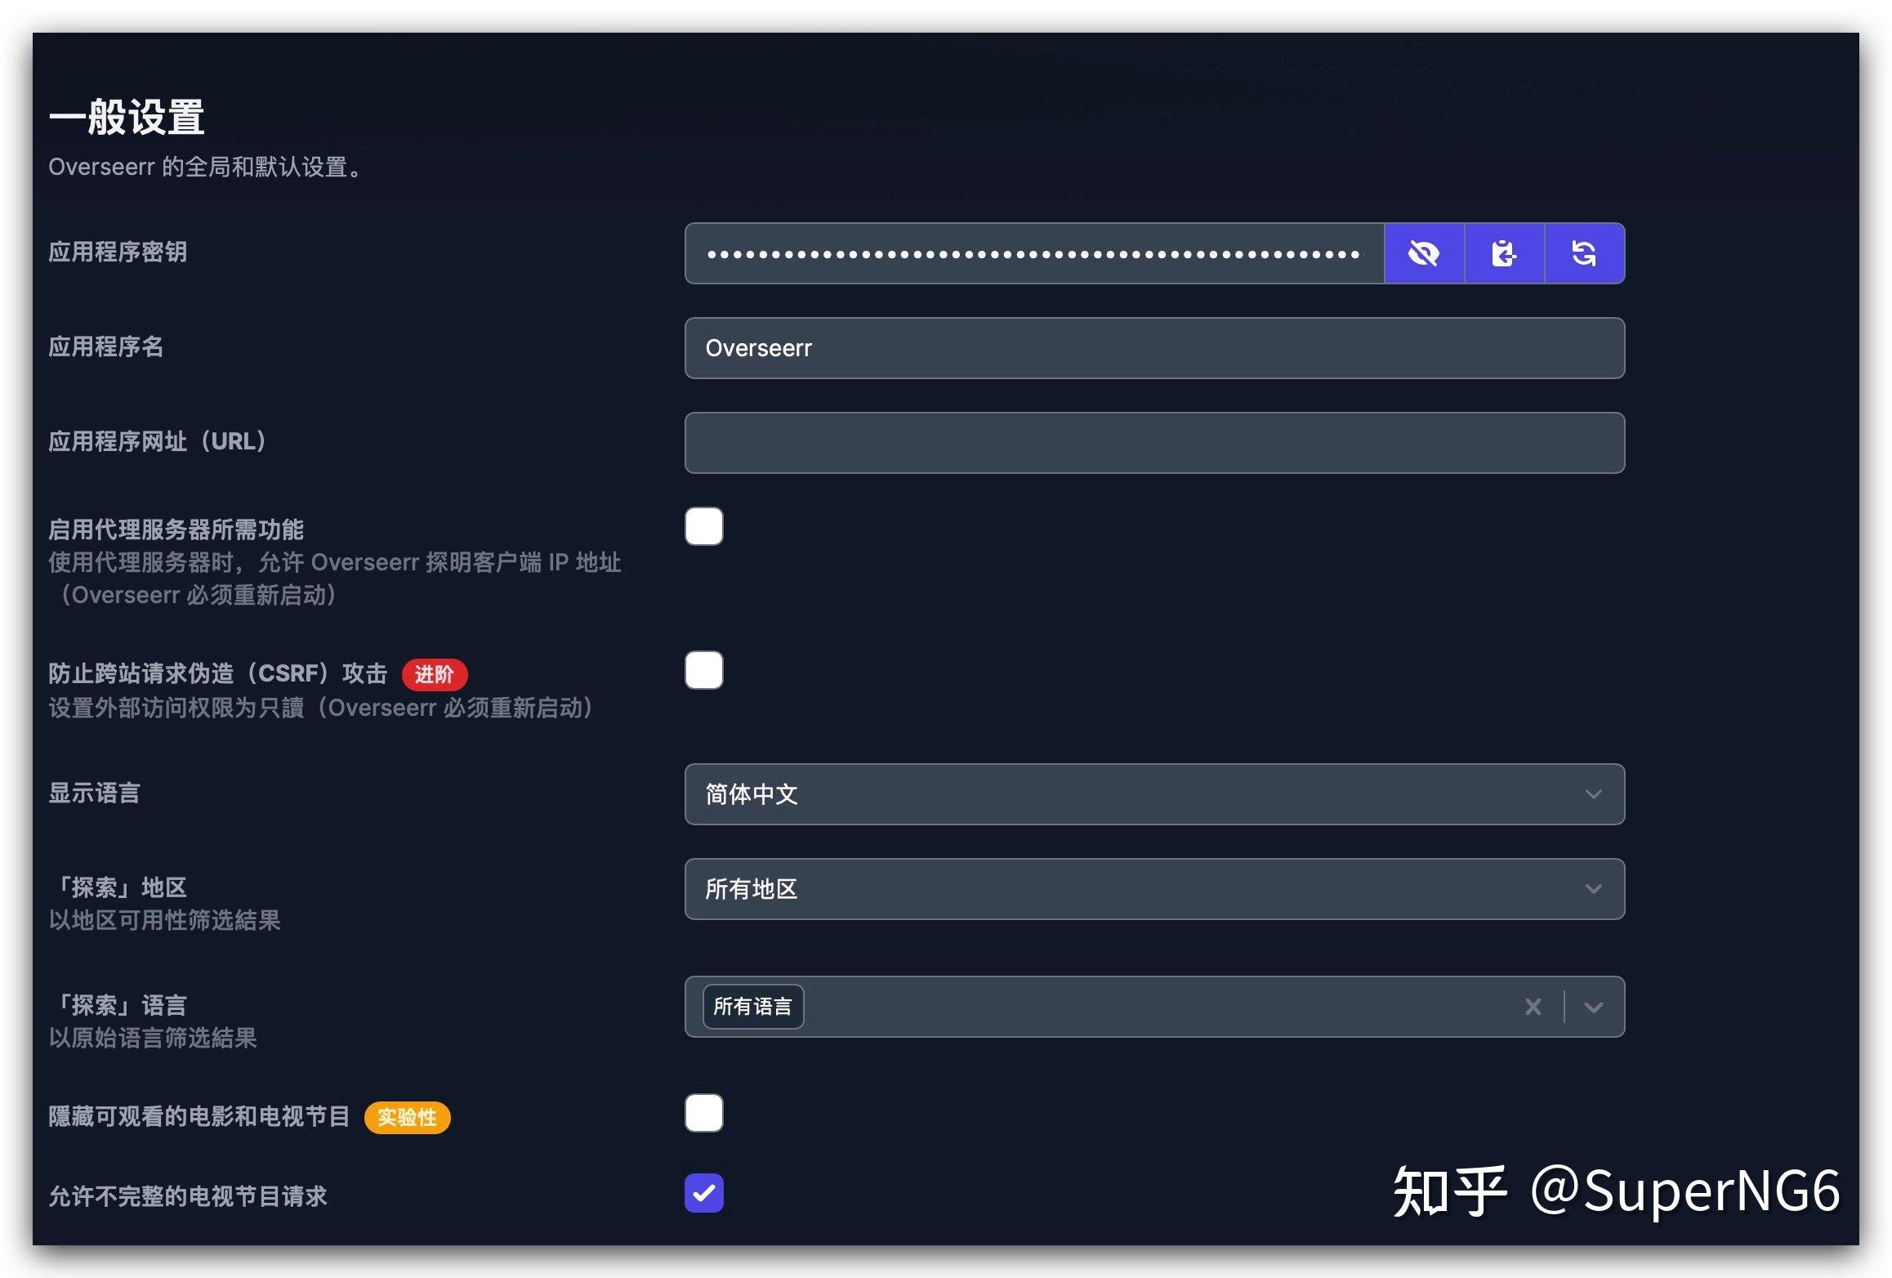The height and width of the screenshot is (1278, 1892).
Task: Check 隐藏可观看的电影和电视节目
Action: 703,1113
